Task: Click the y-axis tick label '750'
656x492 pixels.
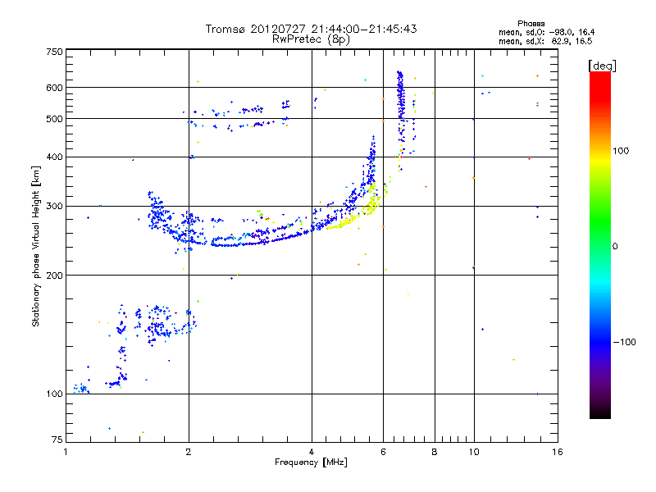Action: (54, 52)
